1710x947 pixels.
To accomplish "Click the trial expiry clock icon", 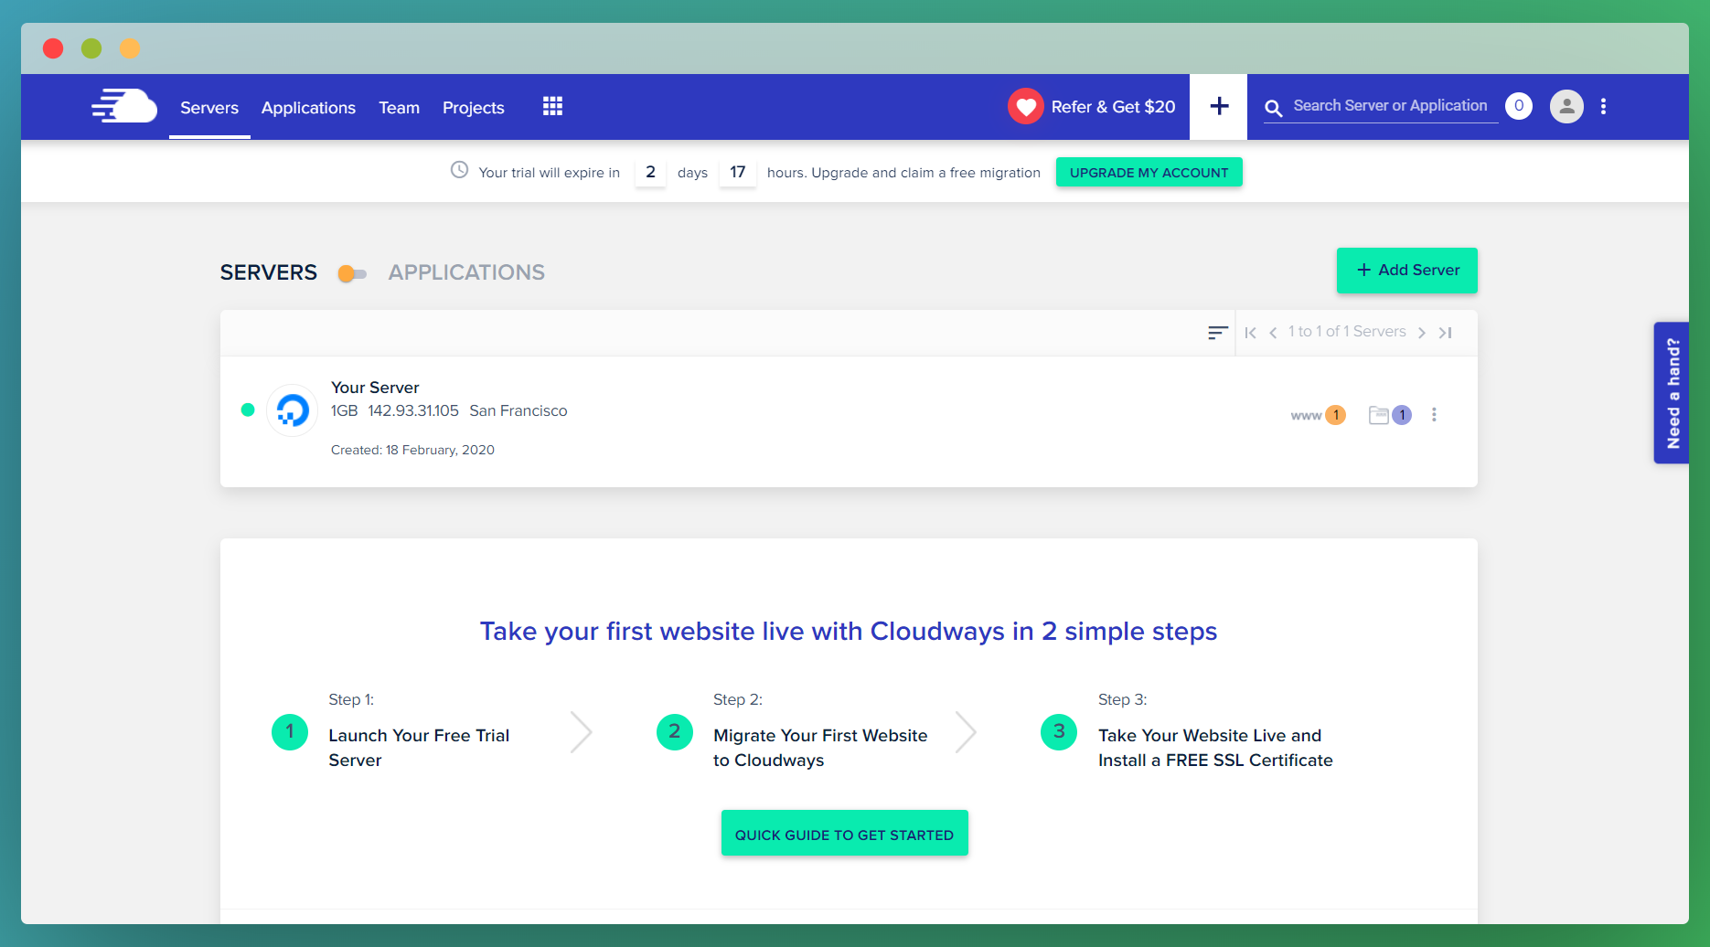I will (460, 170).
